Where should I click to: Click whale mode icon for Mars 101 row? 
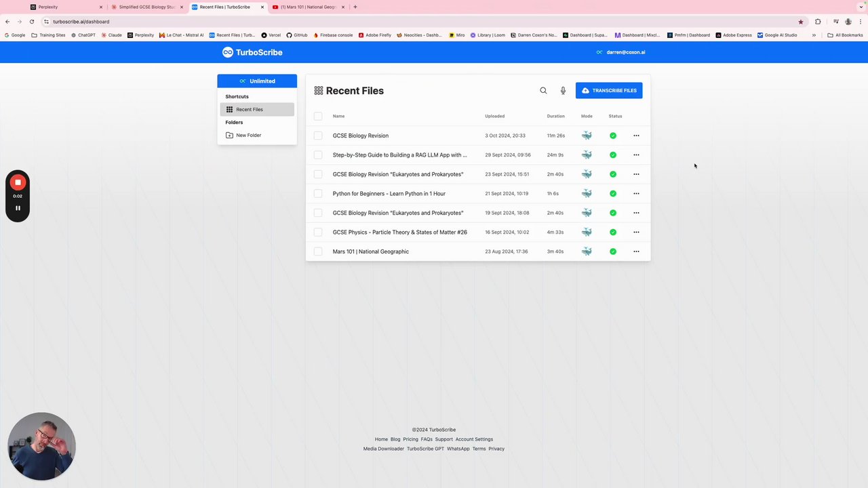pyautogui.click(x=587, y=251)
